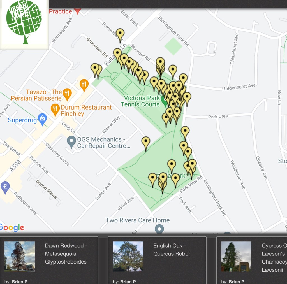Select the OGS Mechanics location pin
Image resolution: width=287 pixels, height=284 pixels.
pyautogui.click(x=72, y=141)
